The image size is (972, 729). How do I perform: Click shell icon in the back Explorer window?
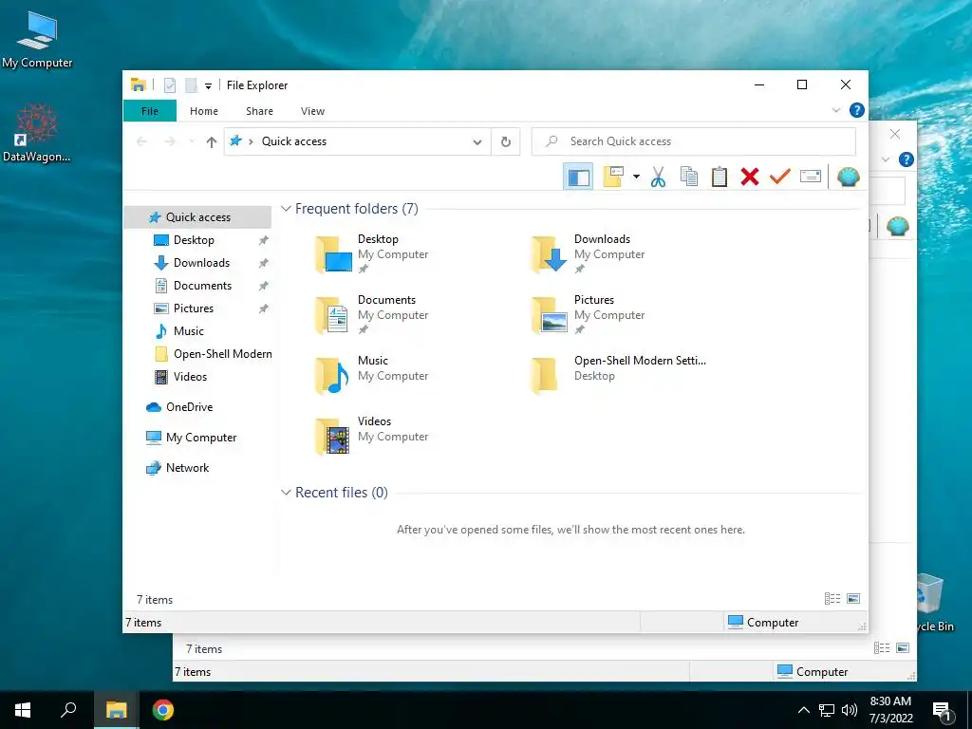tap(898, 226)
